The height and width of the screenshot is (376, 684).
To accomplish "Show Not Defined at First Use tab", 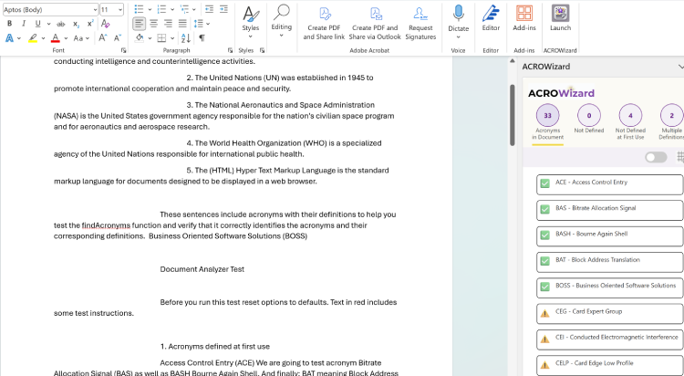I will click(630, 122).
